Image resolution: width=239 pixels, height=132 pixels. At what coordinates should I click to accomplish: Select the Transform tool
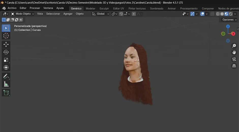(6, 67)
